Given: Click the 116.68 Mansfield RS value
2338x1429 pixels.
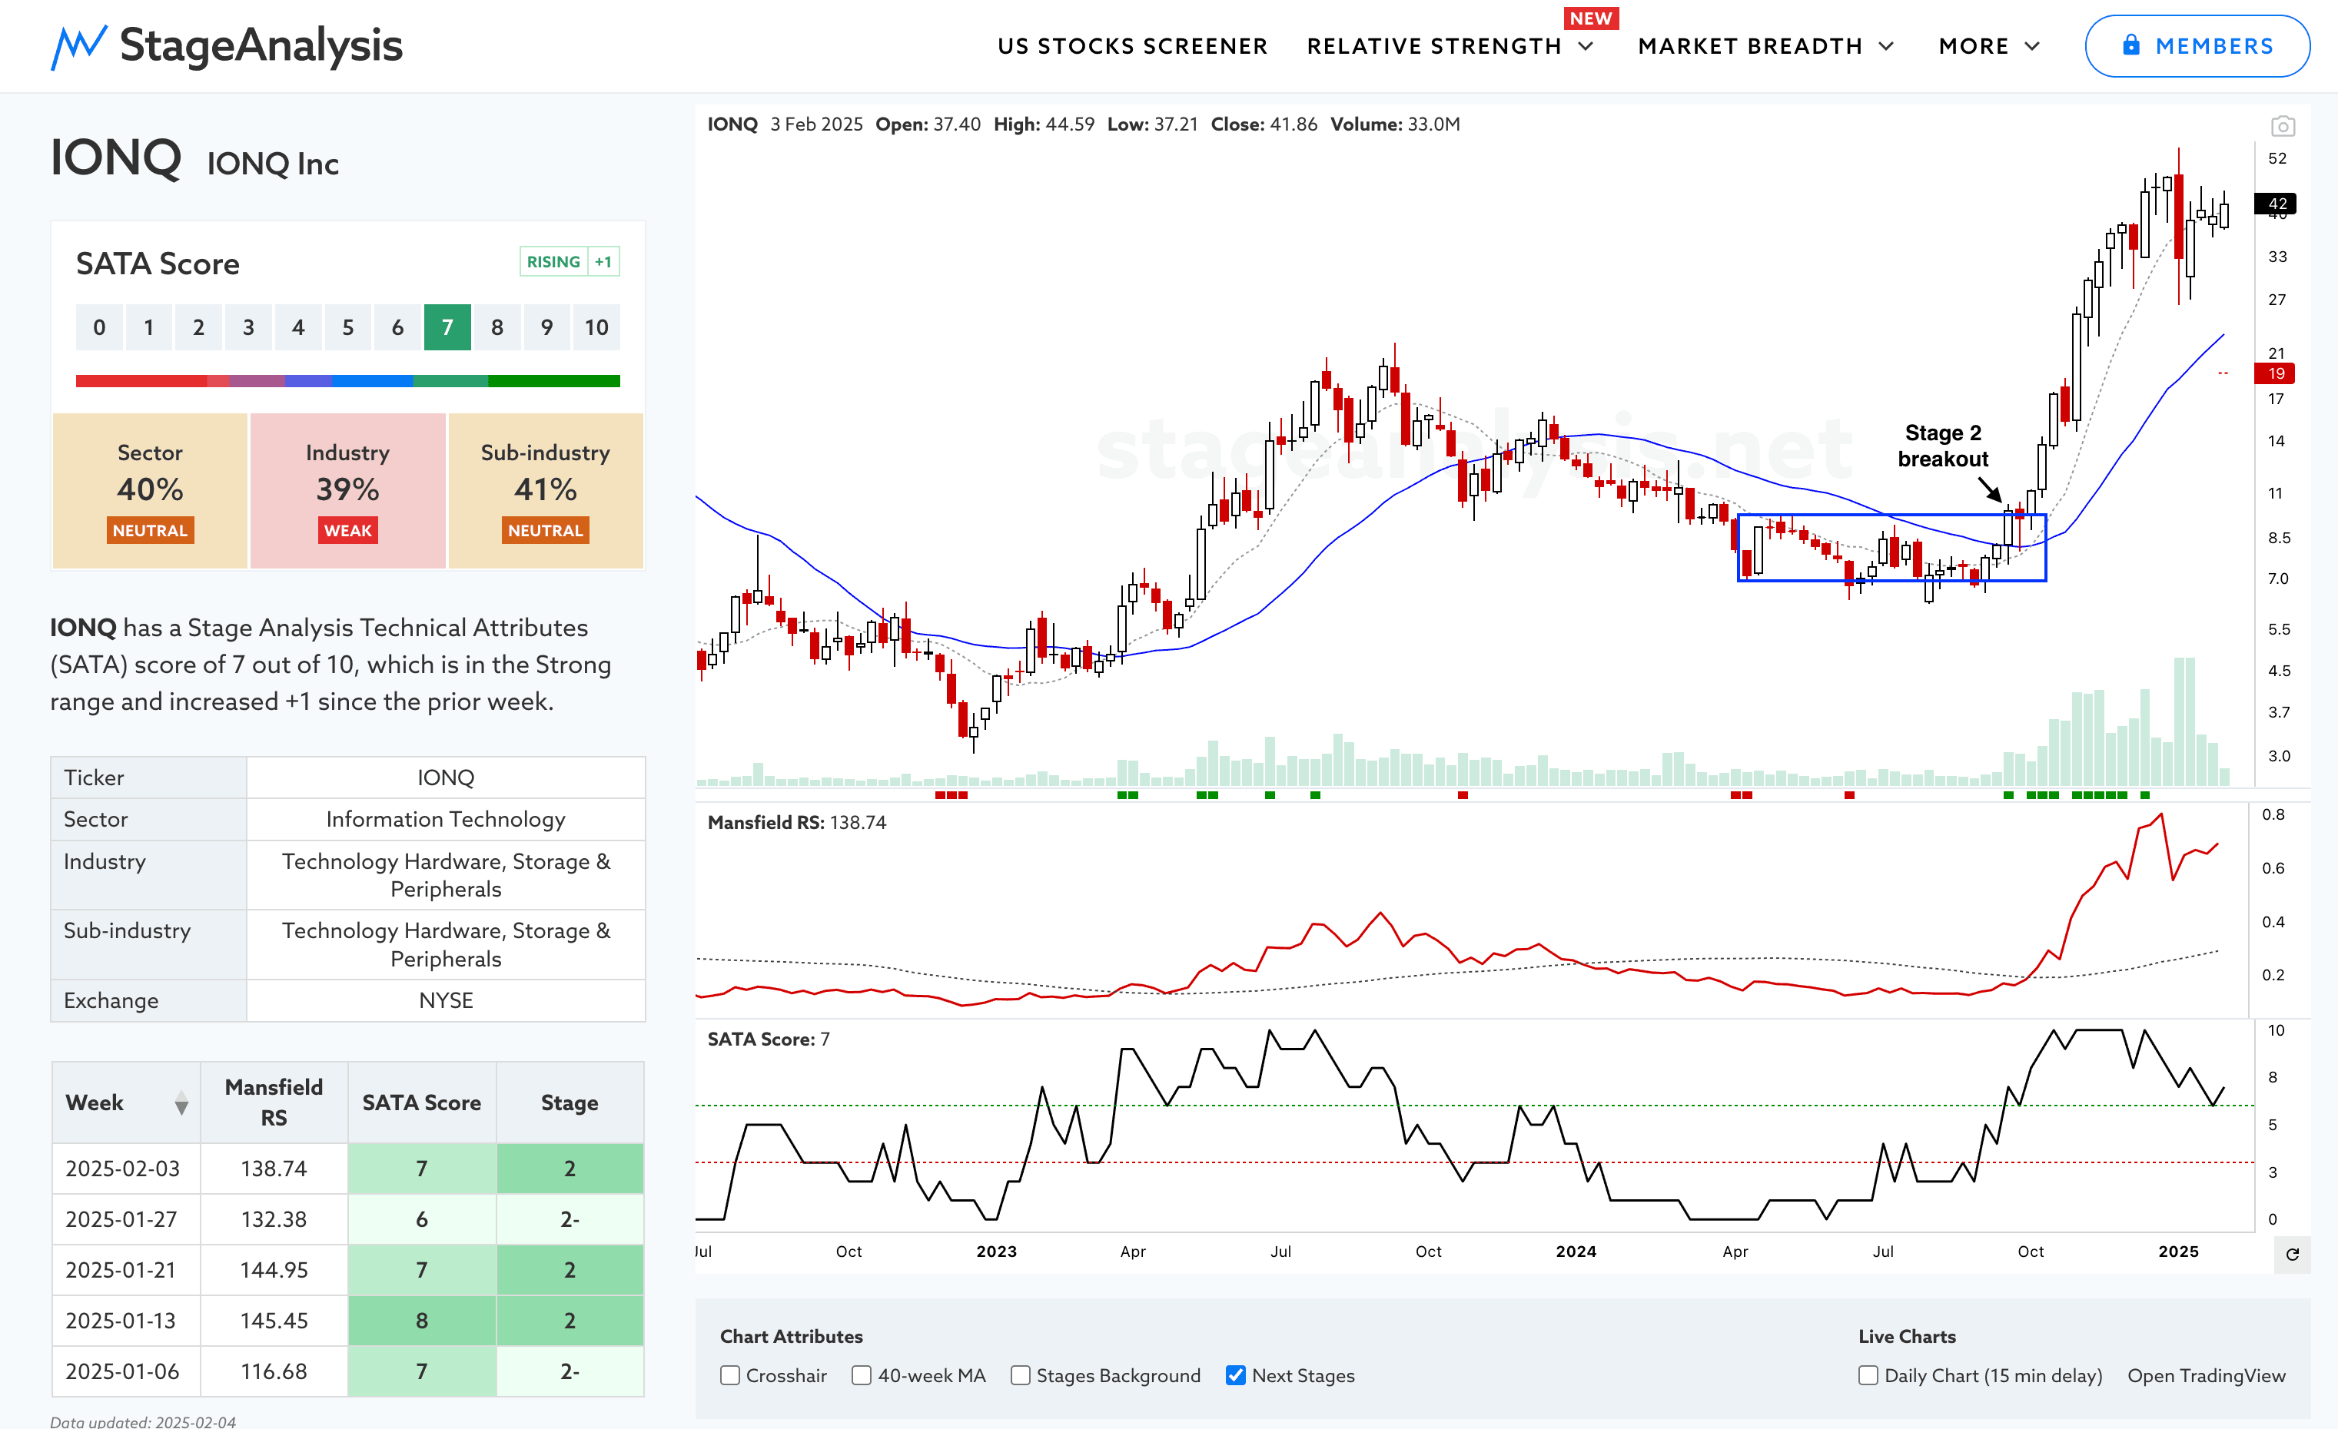Looking at the screenshot, I should point(274,1371).
